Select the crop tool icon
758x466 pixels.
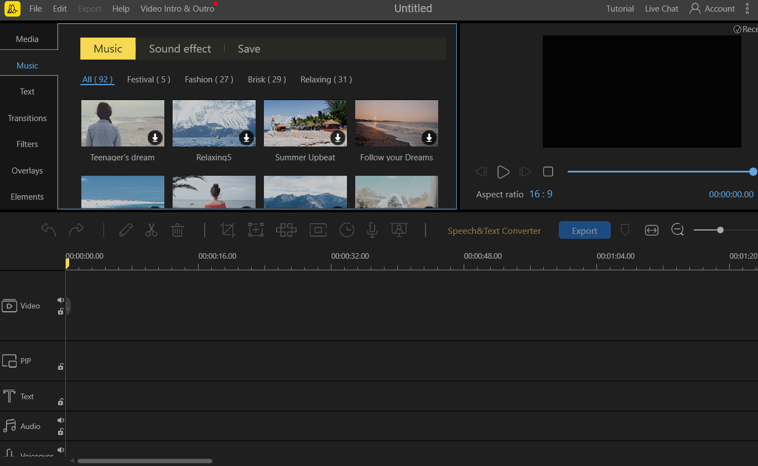227,230
